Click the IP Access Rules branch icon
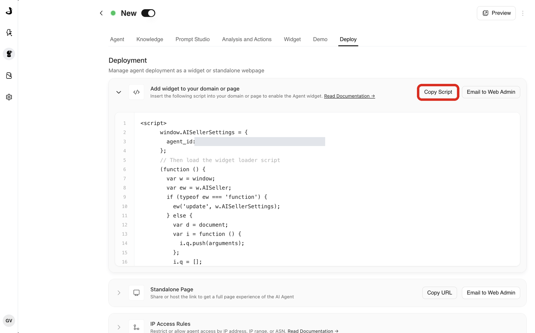Screen dimensions: 535x333 tap(136, 327)
